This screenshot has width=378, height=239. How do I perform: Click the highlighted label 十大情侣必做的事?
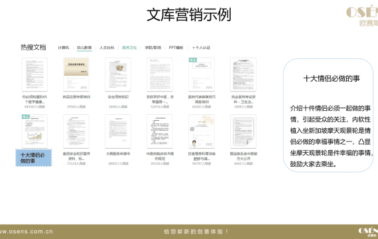(x=34, y=157)
